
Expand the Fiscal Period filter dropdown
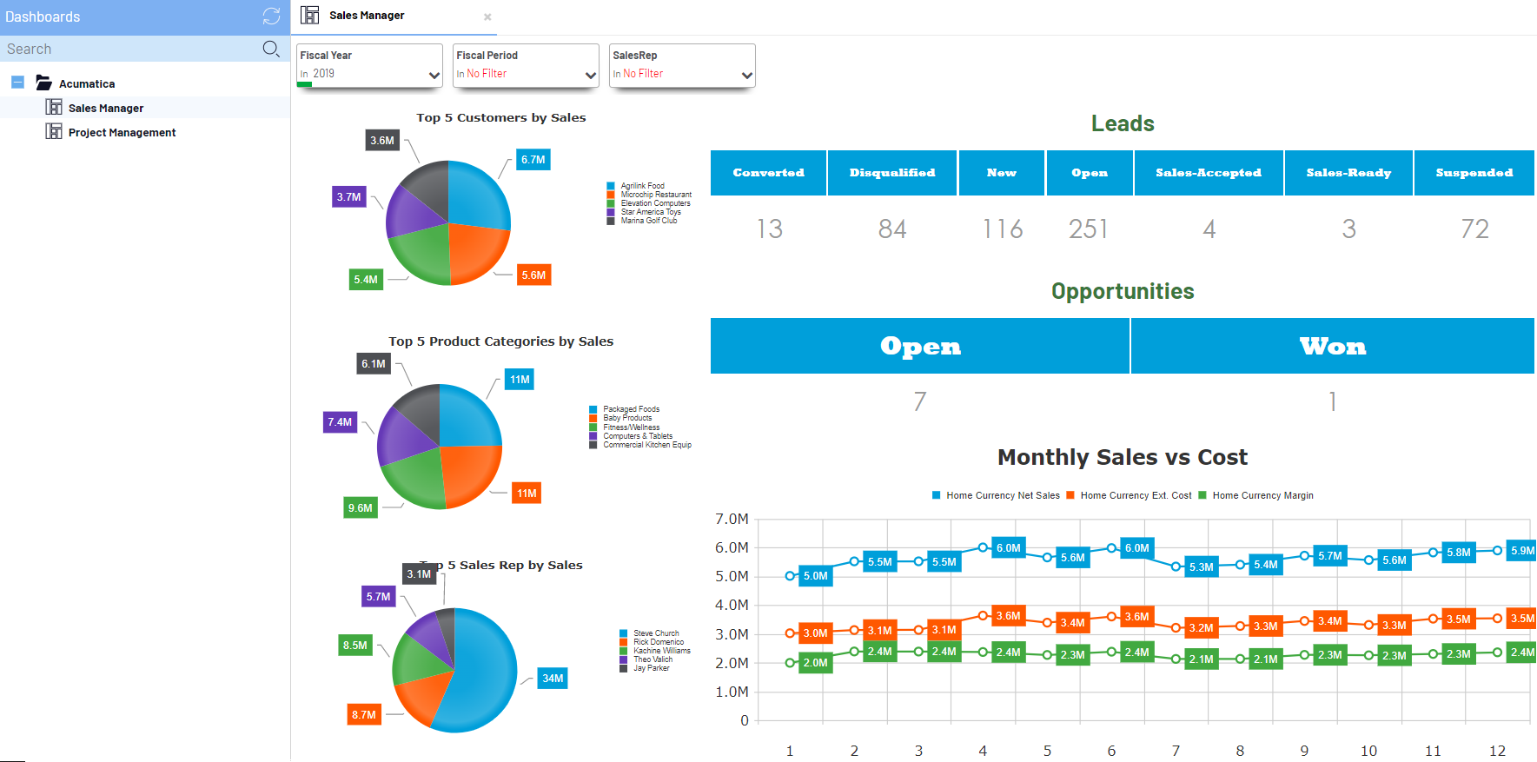point(590,76)
